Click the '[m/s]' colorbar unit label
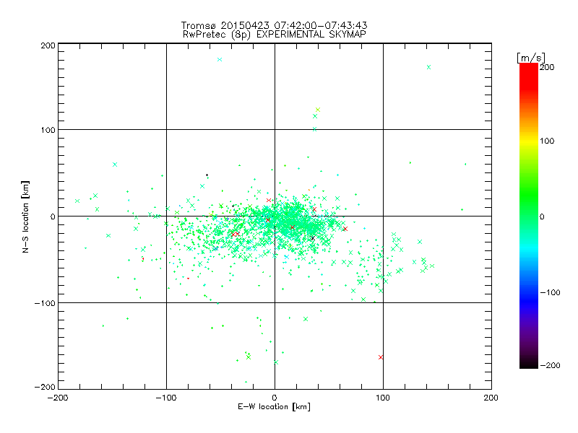 531,58
